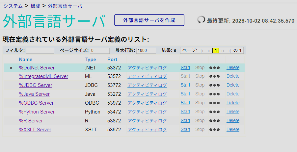Start the %ODBC Server
Screen dimensions: 297x152
click(x=185, y=103)
